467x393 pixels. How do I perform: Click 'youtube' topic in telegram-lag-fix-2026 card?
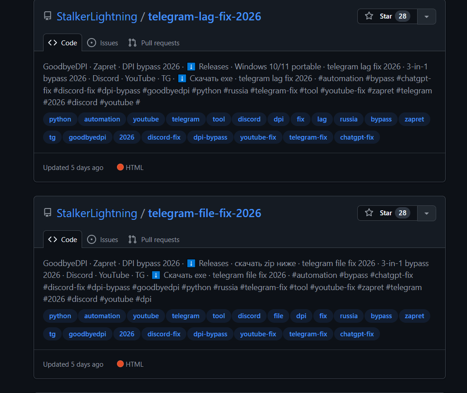pyautogui.click(x=146, y=119)
